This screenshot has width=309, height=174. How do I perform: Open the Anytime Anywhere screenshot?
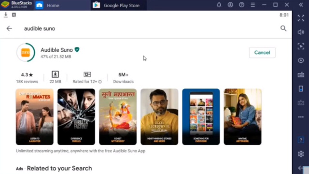(x=242, y=117)
